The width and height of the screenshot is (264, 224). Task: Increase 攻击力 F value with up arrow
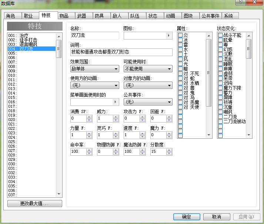click(x=143, y=117)
